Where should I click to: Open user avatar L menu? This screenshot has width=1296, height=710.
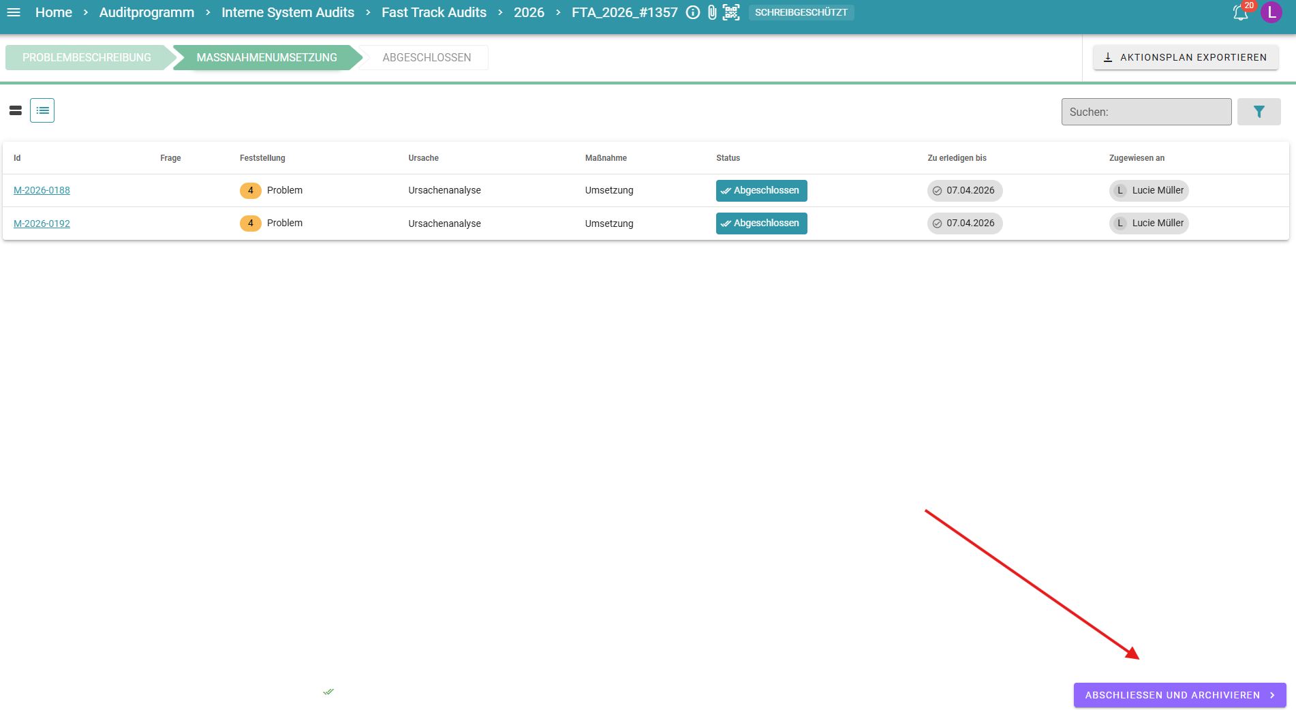pos(1271,12)
